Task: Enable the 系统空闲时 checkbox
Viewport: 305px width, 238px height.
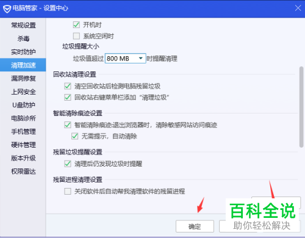Action: tap(76, 36)
